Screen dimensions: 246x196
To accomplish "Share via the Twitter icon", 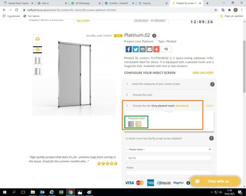I will tap(136, 49).
